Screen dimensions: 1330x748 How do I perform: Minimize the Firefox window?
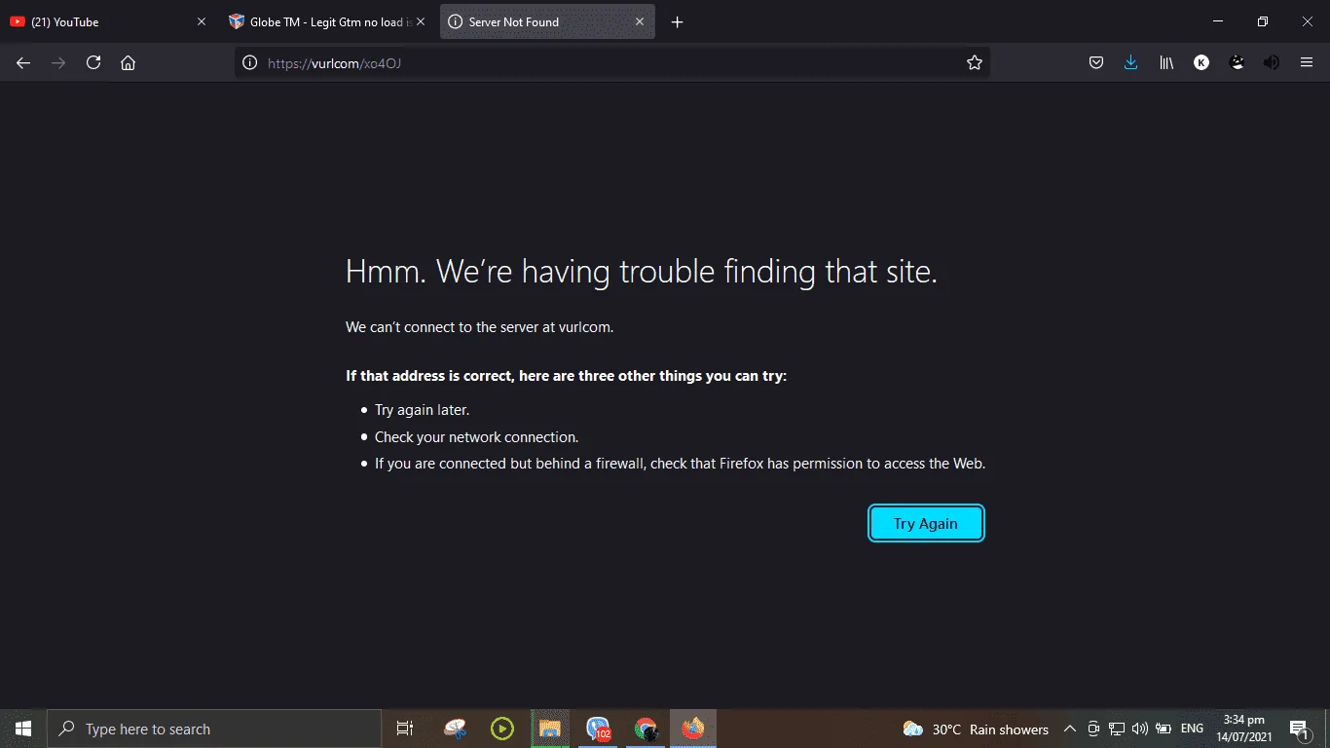point(1218,21)
